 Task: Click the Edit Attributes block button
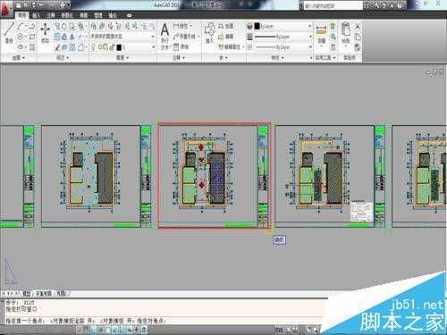[231, 46]
